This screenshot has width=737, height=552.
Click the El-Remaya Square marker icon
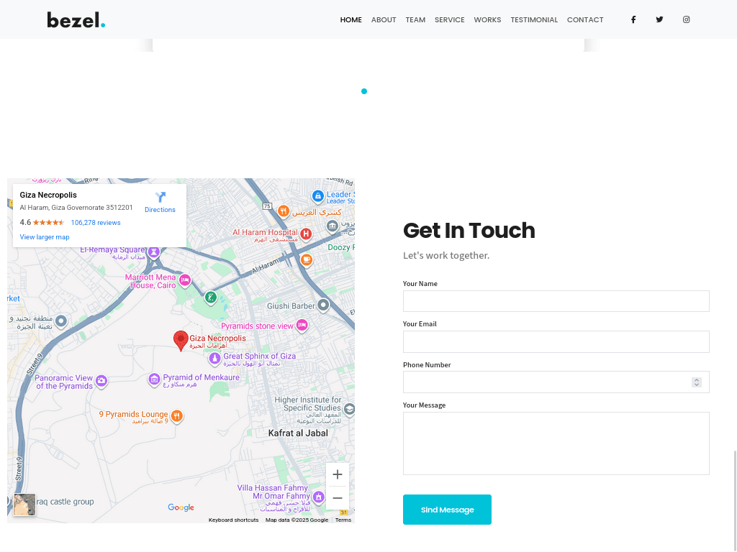click(154, 252)
